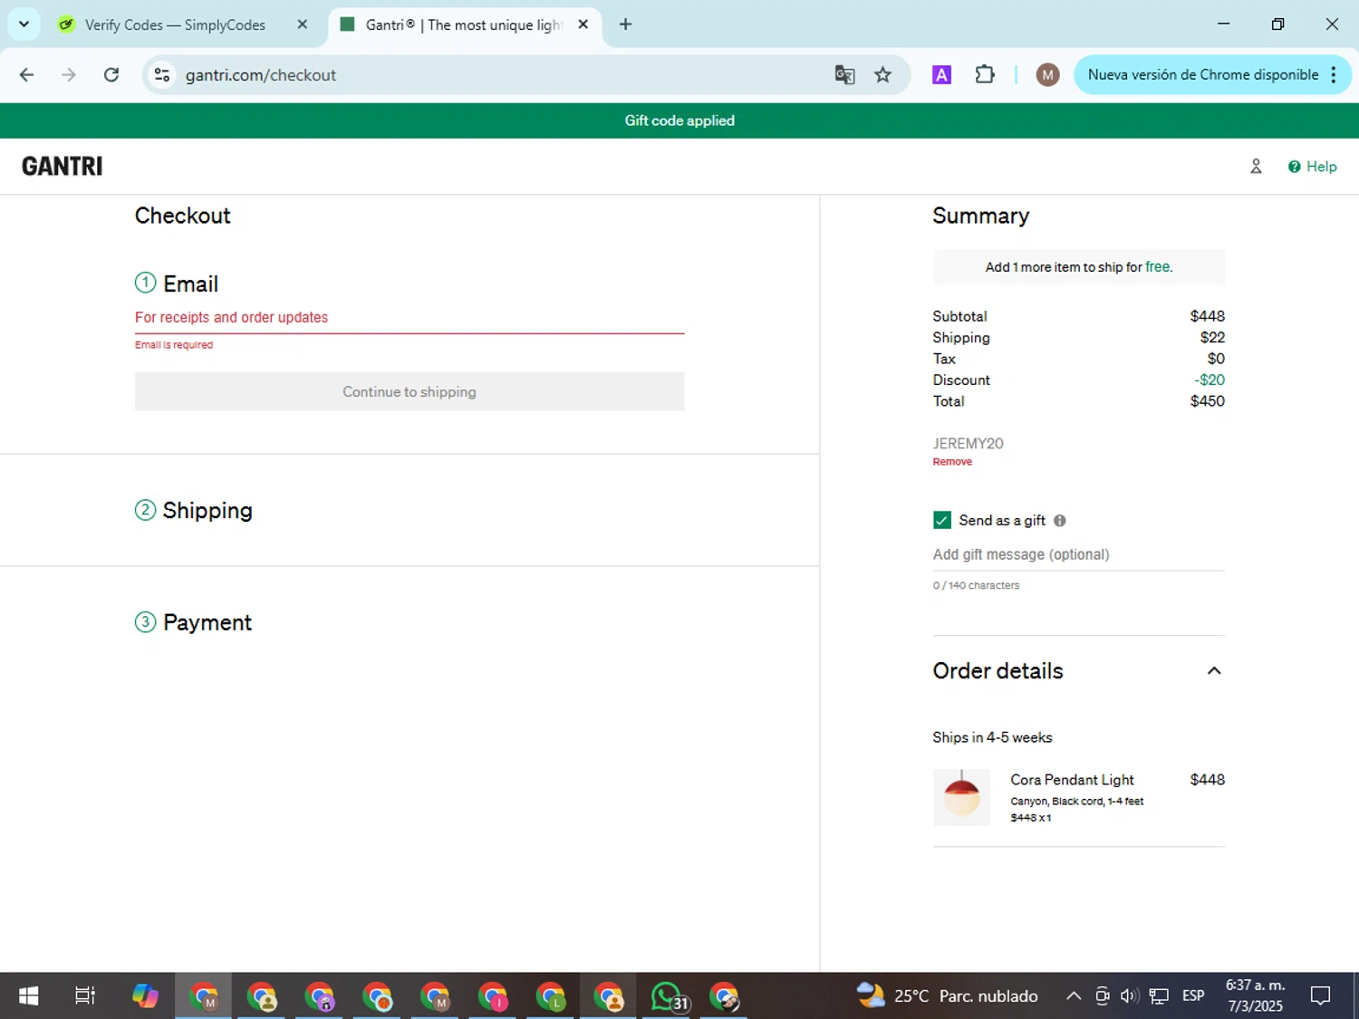This screenshot has height=1019, width=1359.
Task: Switch to the Gantri tab
Action: coord(462,24)
